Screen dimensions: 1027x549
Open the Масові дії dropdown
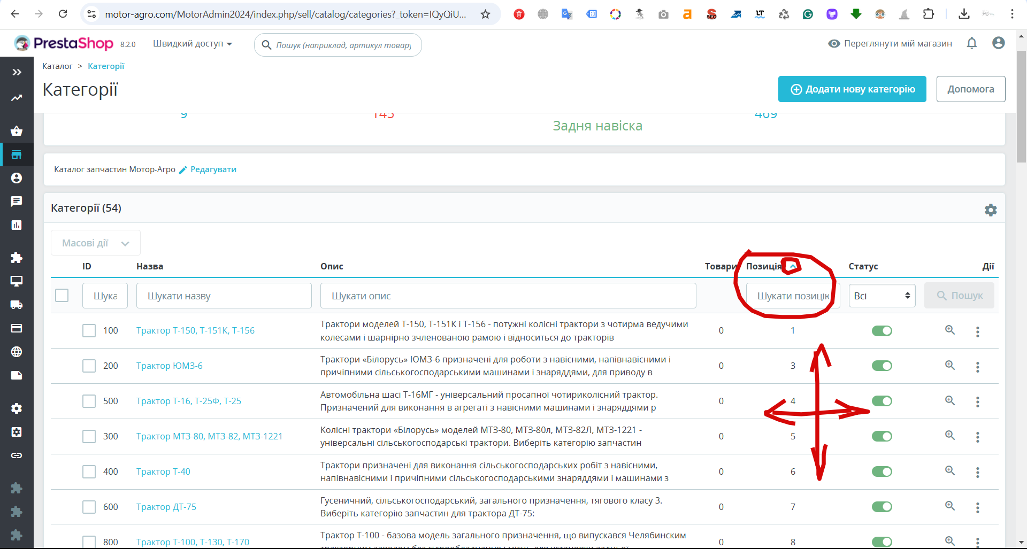point(96,243)
